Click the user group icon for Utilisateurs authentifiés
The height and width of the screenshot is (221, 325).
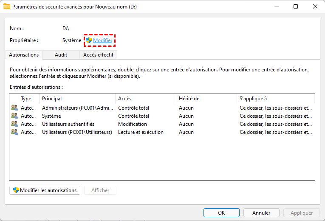(14, 124)
